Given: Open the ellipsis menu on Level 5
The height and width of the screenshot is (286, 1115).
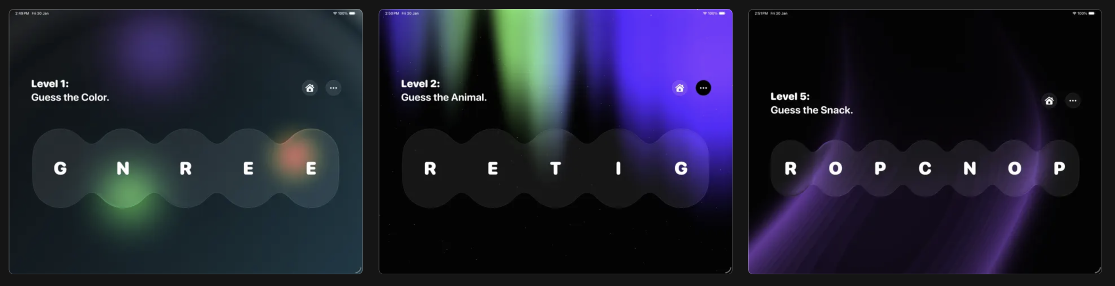Looking at the screenshot, I should pos(1073,101).
